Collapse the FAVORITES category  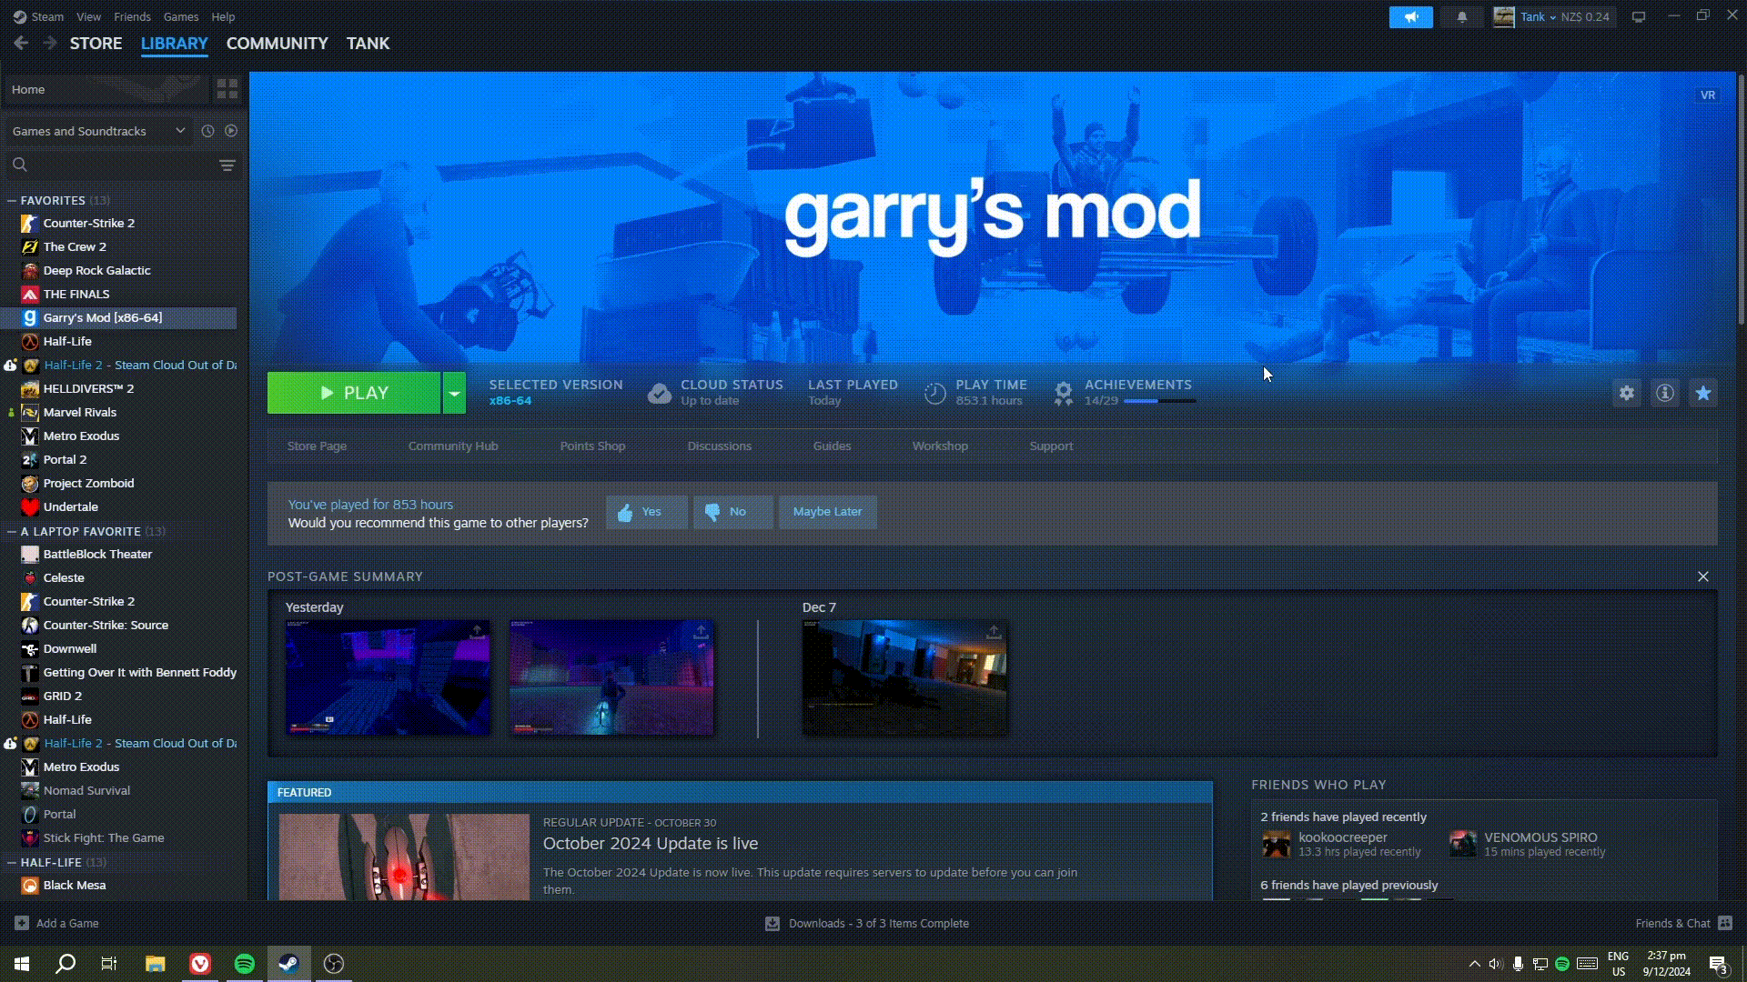click(x=12, y=200)
